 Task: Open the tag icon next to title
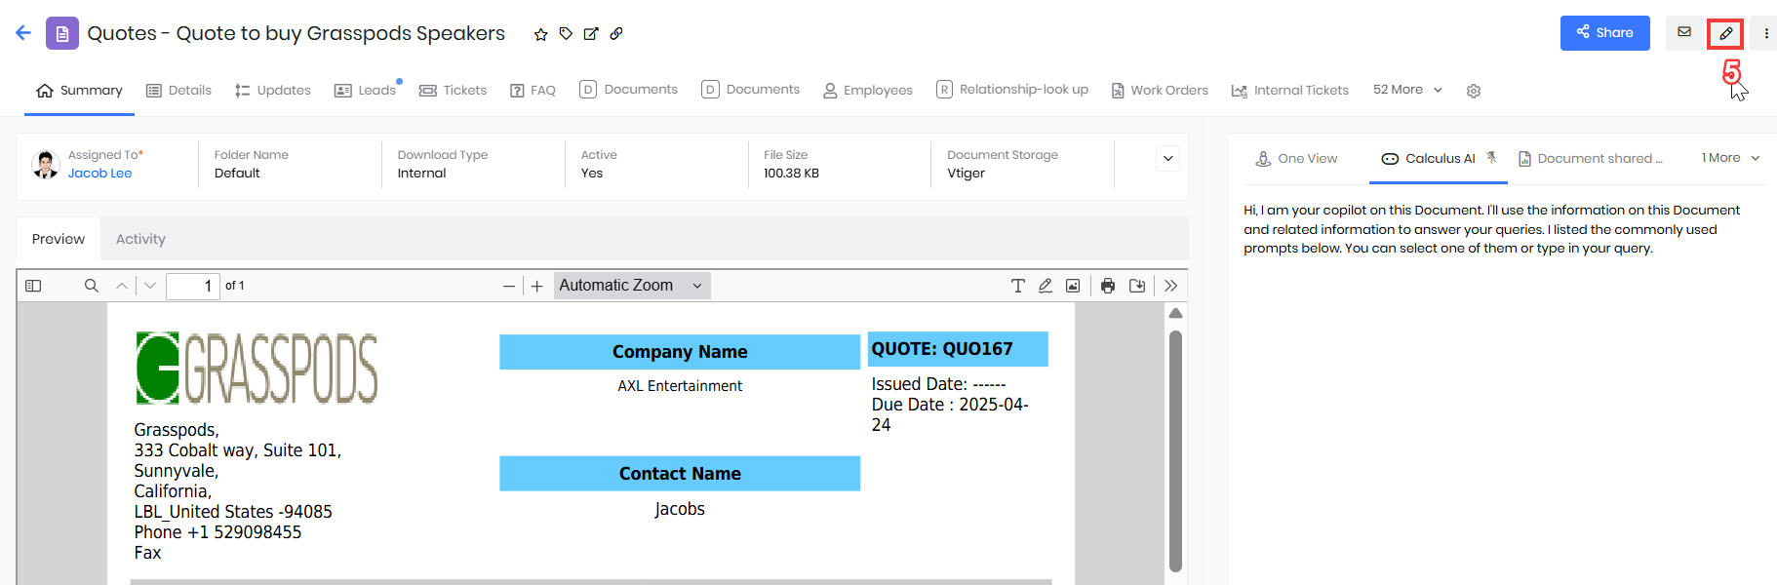(566, 34)
